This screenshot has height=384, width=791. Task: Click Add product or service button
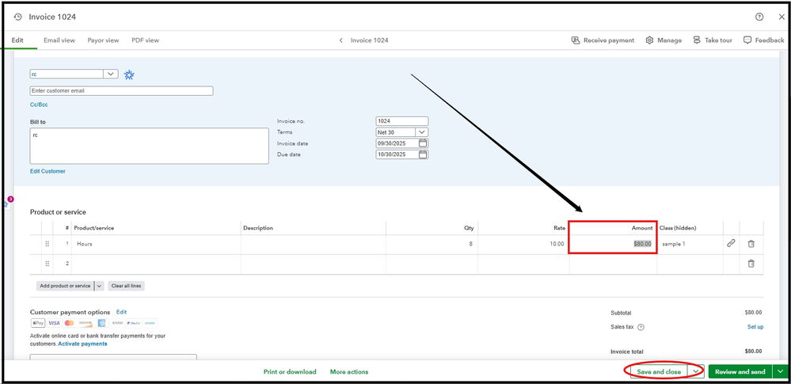[x=65, y=286]
